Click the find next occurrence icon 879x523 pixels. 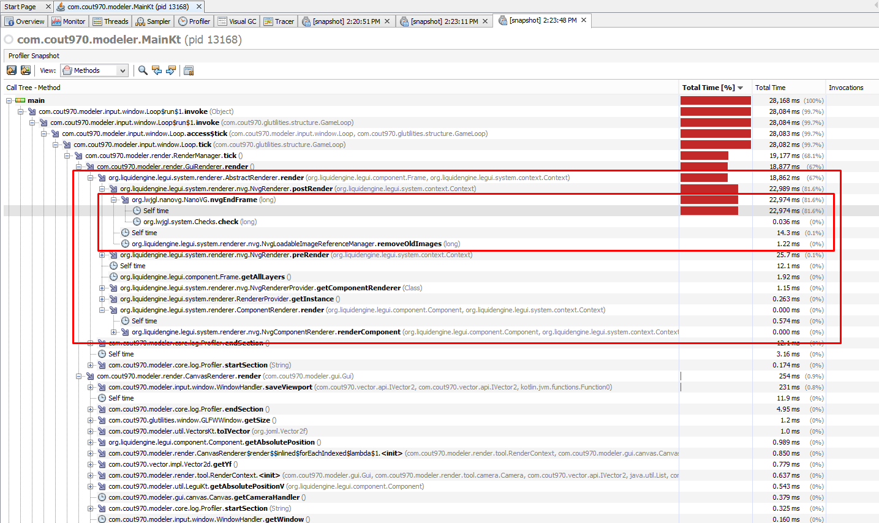pyautogui.click(x=171, y=70)
